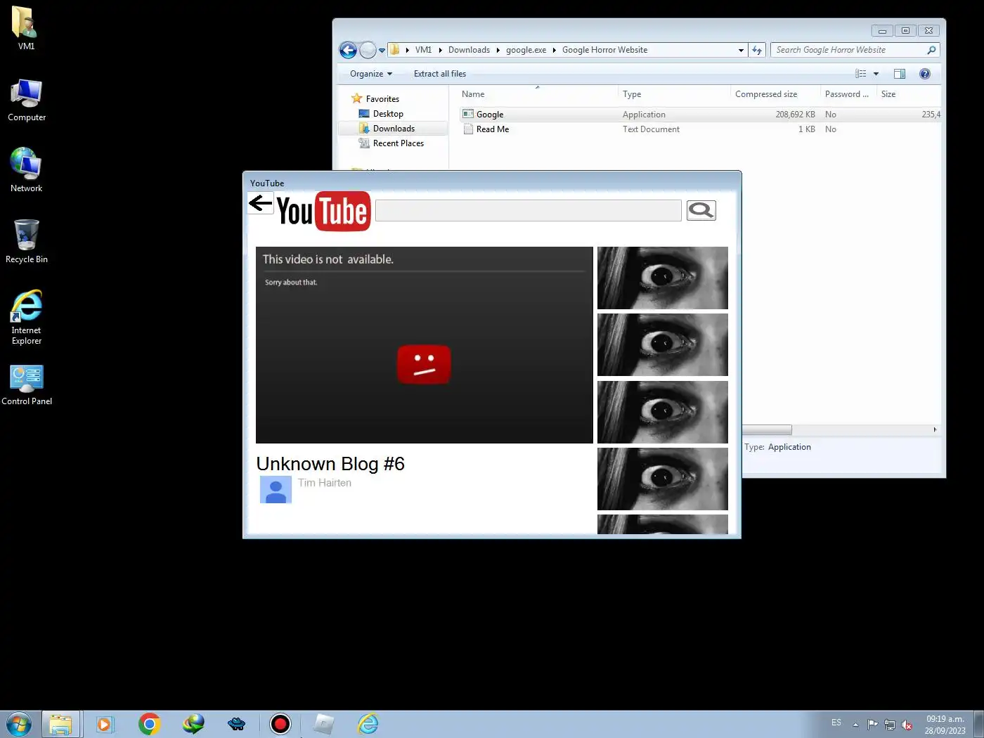The width and height of the screenshot is (984, 738).
Task: Click the Windows Explorer taskbar button
Action: (x=61, y=724)
